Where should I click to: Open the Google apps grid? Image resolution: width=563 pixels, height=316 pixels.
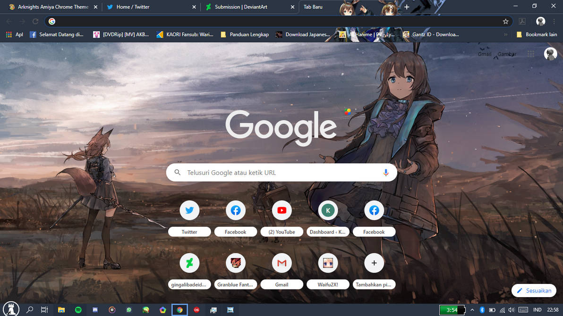531,54
